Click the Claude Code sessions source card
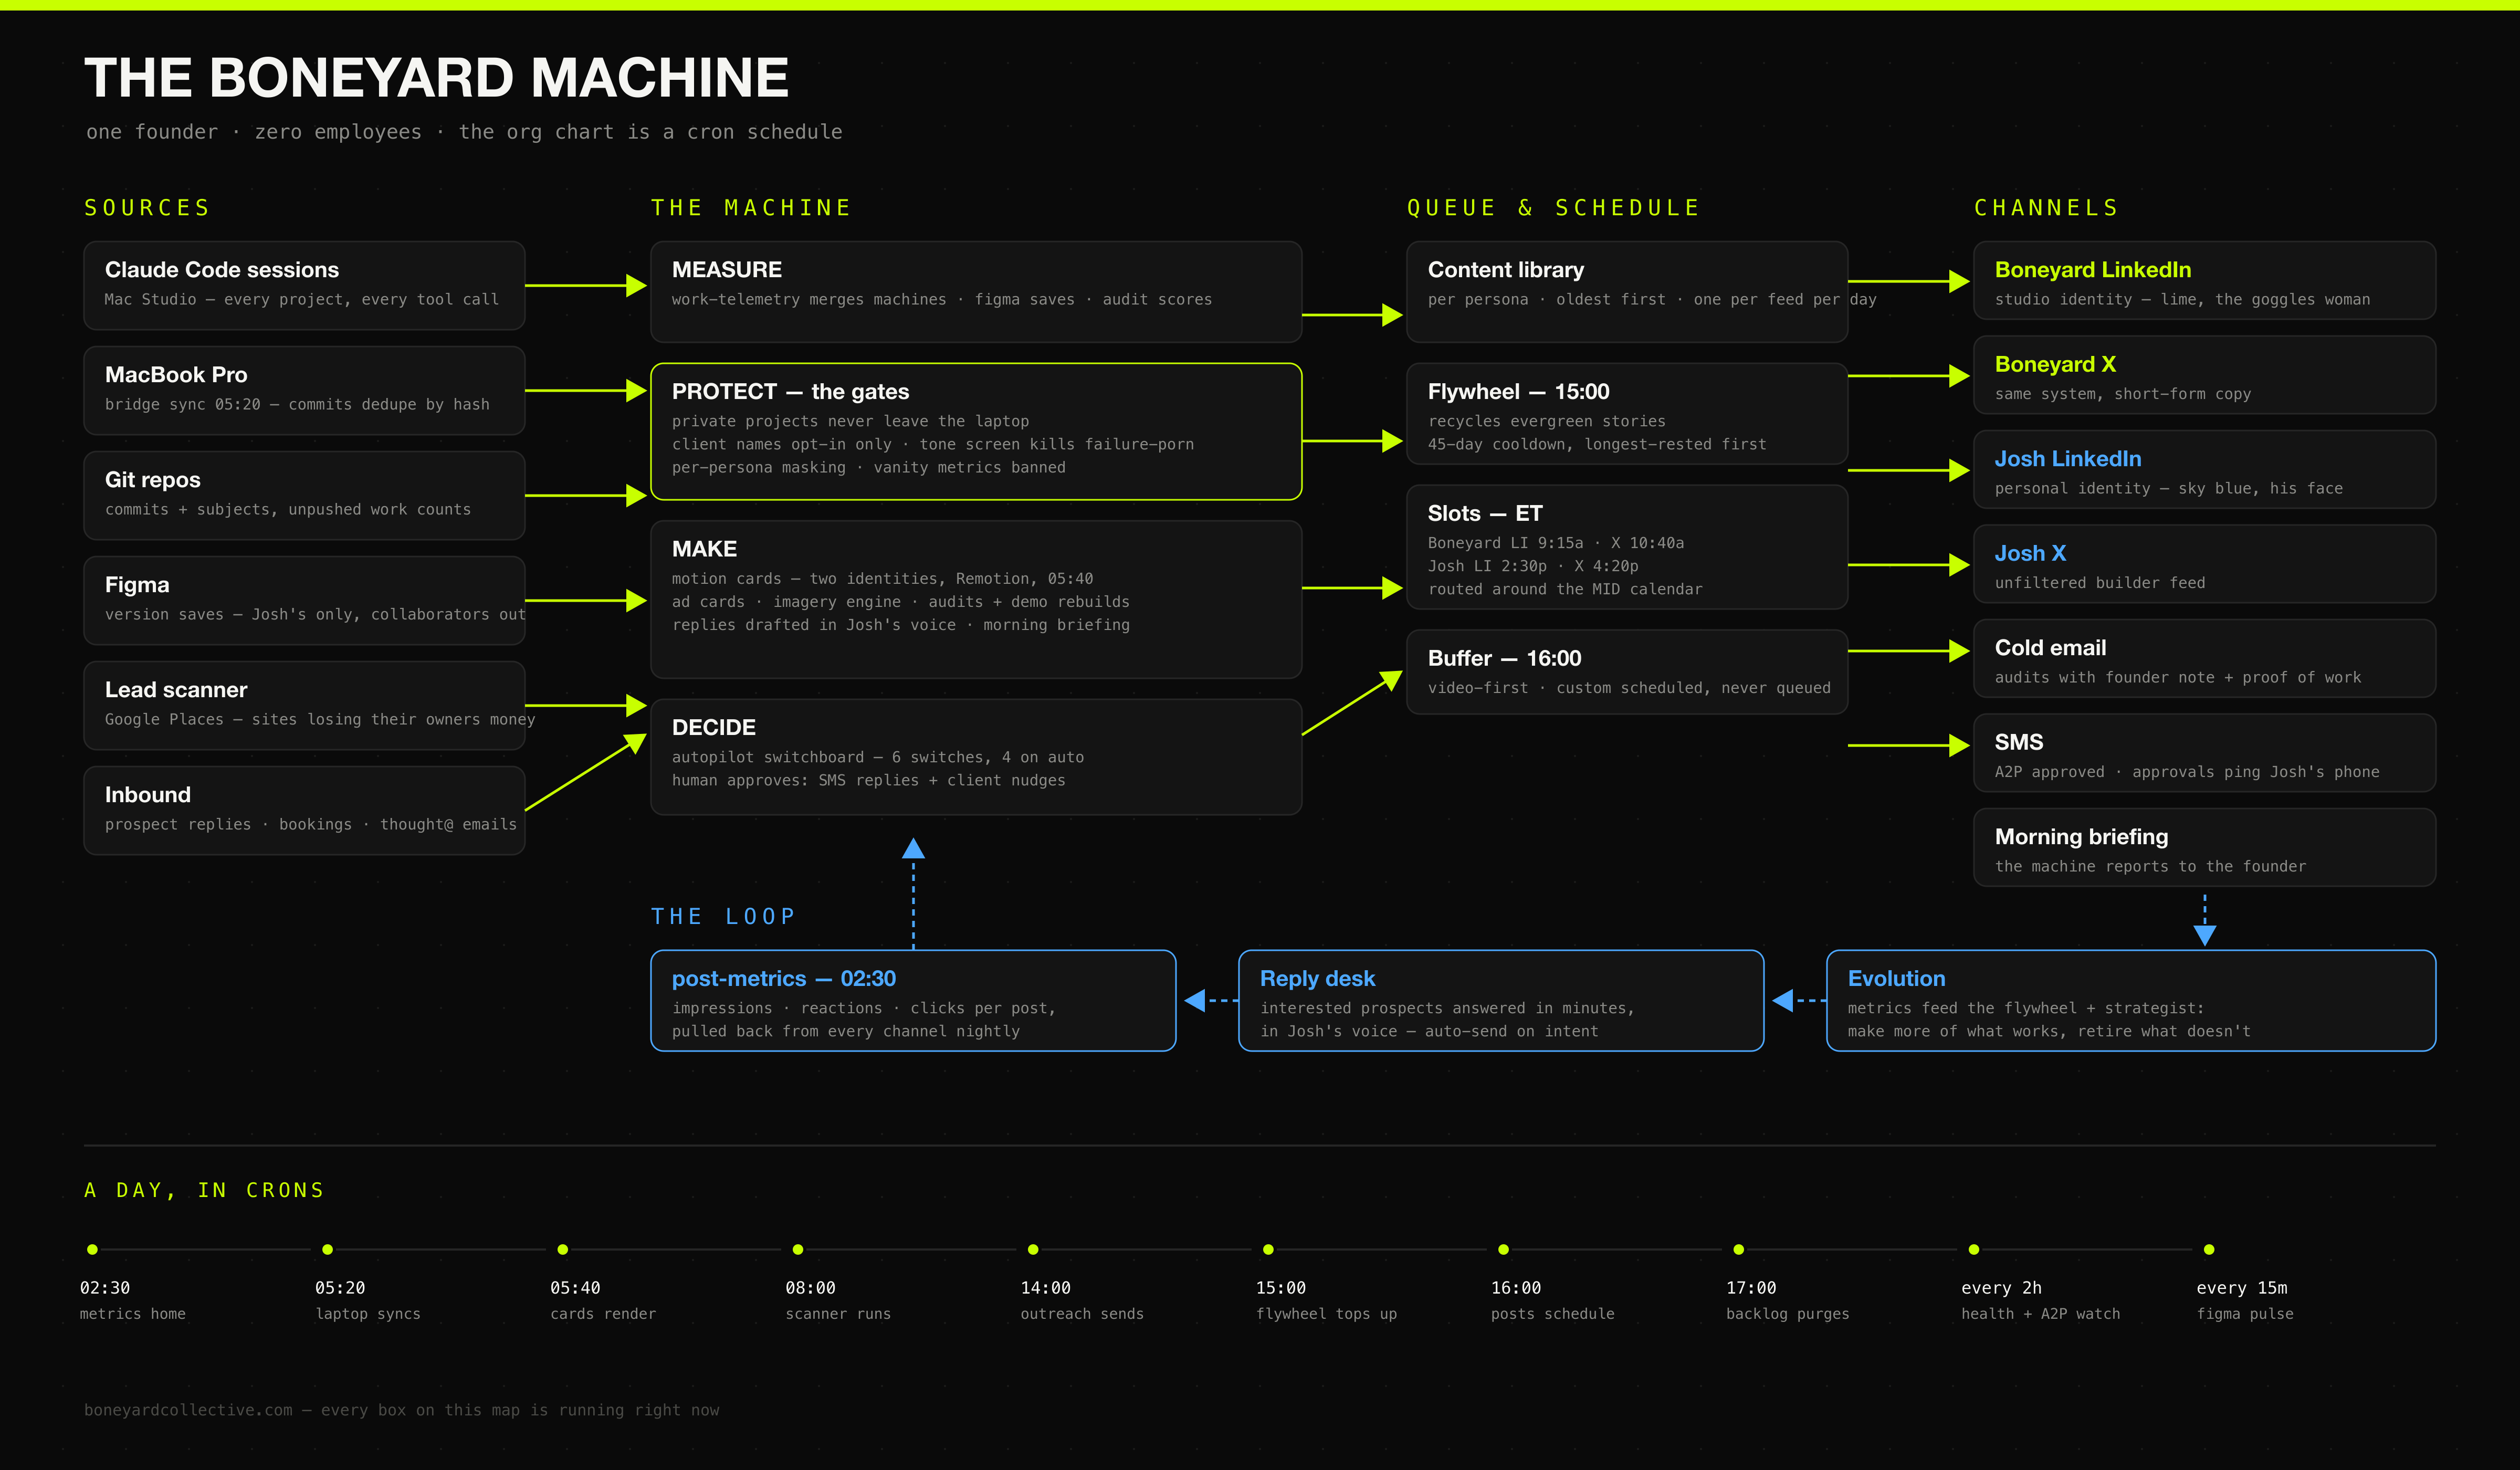This screenshot has width=2520, height=1470. click(x=304, y=285)
